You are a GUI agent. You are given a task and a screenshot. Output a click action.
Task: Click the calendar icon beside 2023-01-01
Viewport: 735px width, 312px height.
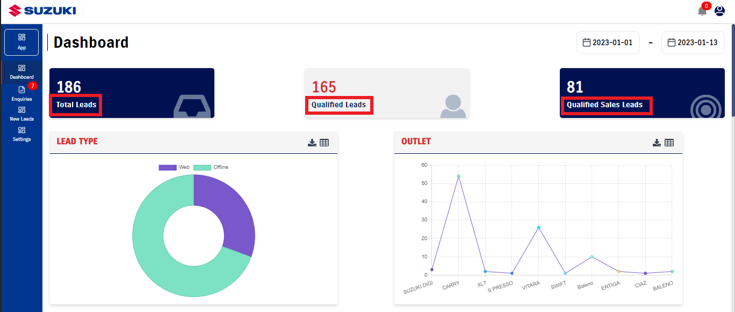587,42
